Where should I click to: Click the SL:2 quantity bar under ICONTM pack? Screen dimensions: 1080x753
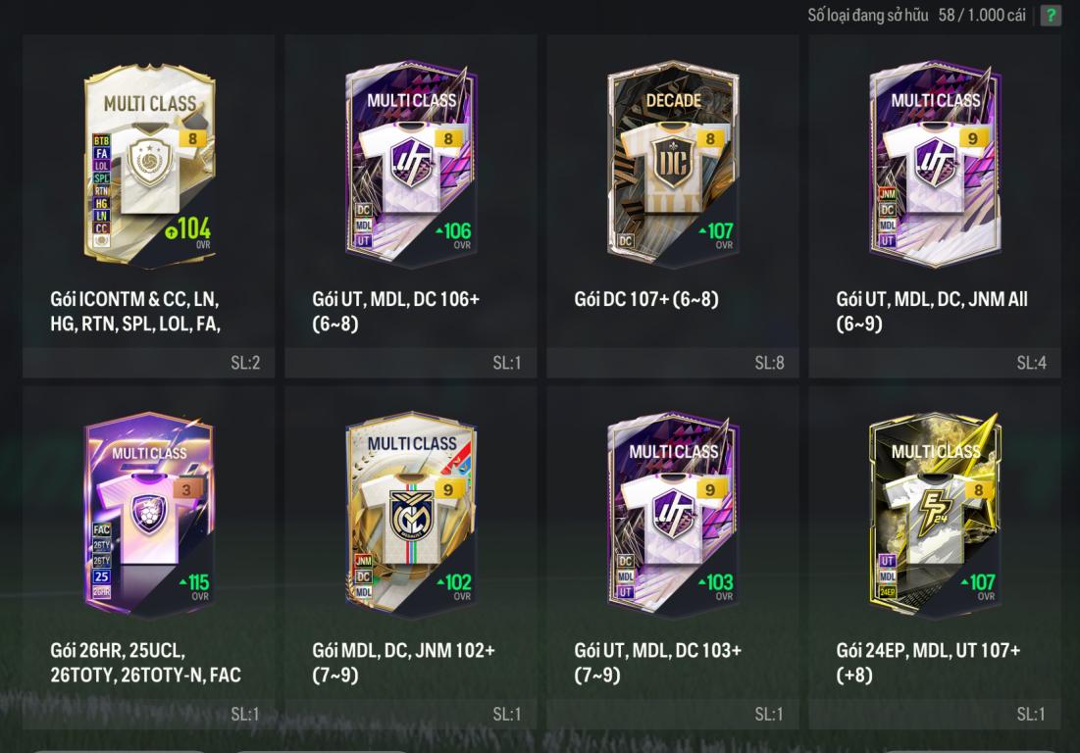(149, 363)
